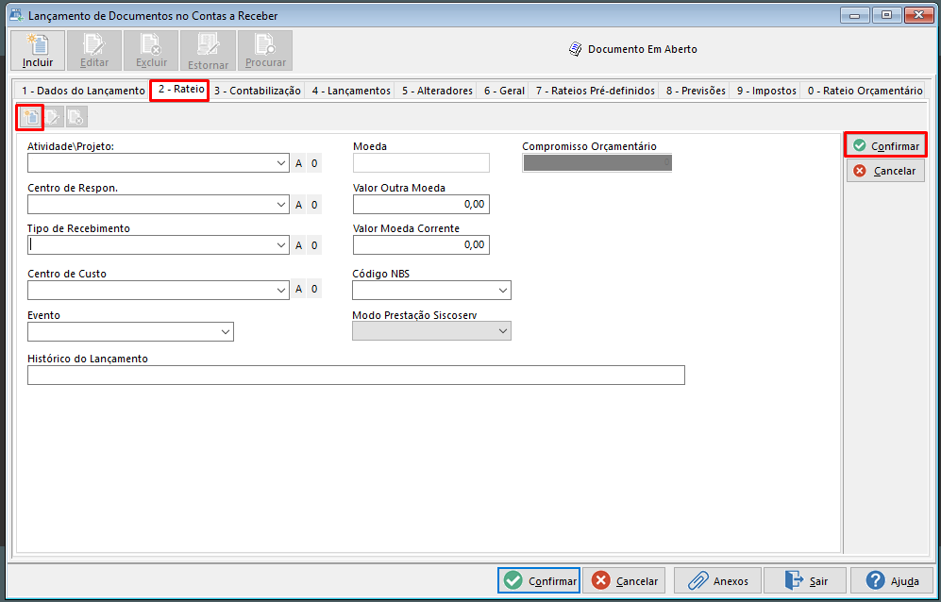This screenshot has width=941, height=602.
Task: Click the Compromisso Orçamentário field
Action: [x=597, y=163]
